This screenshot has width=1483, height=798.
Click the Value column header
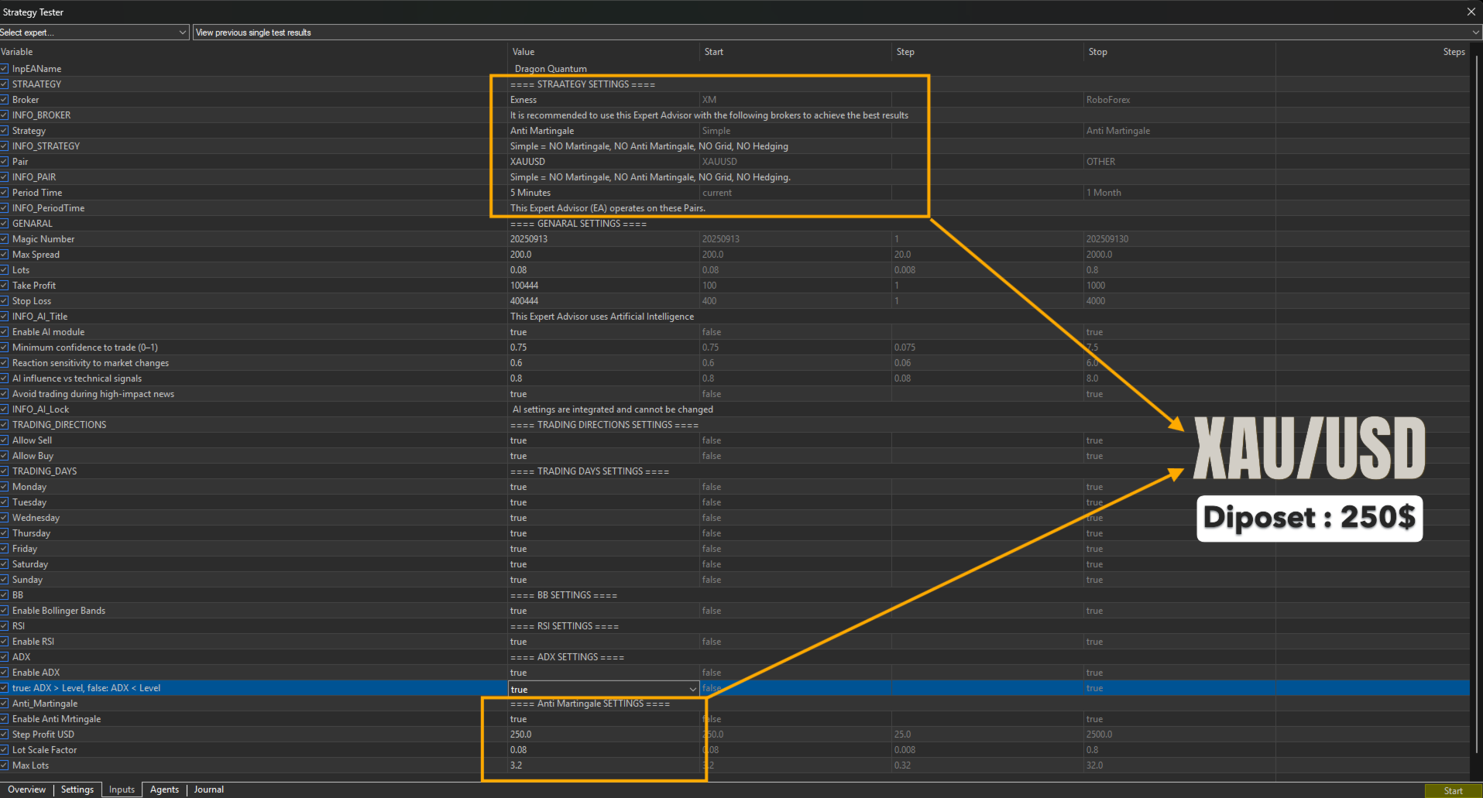[524, 52]
